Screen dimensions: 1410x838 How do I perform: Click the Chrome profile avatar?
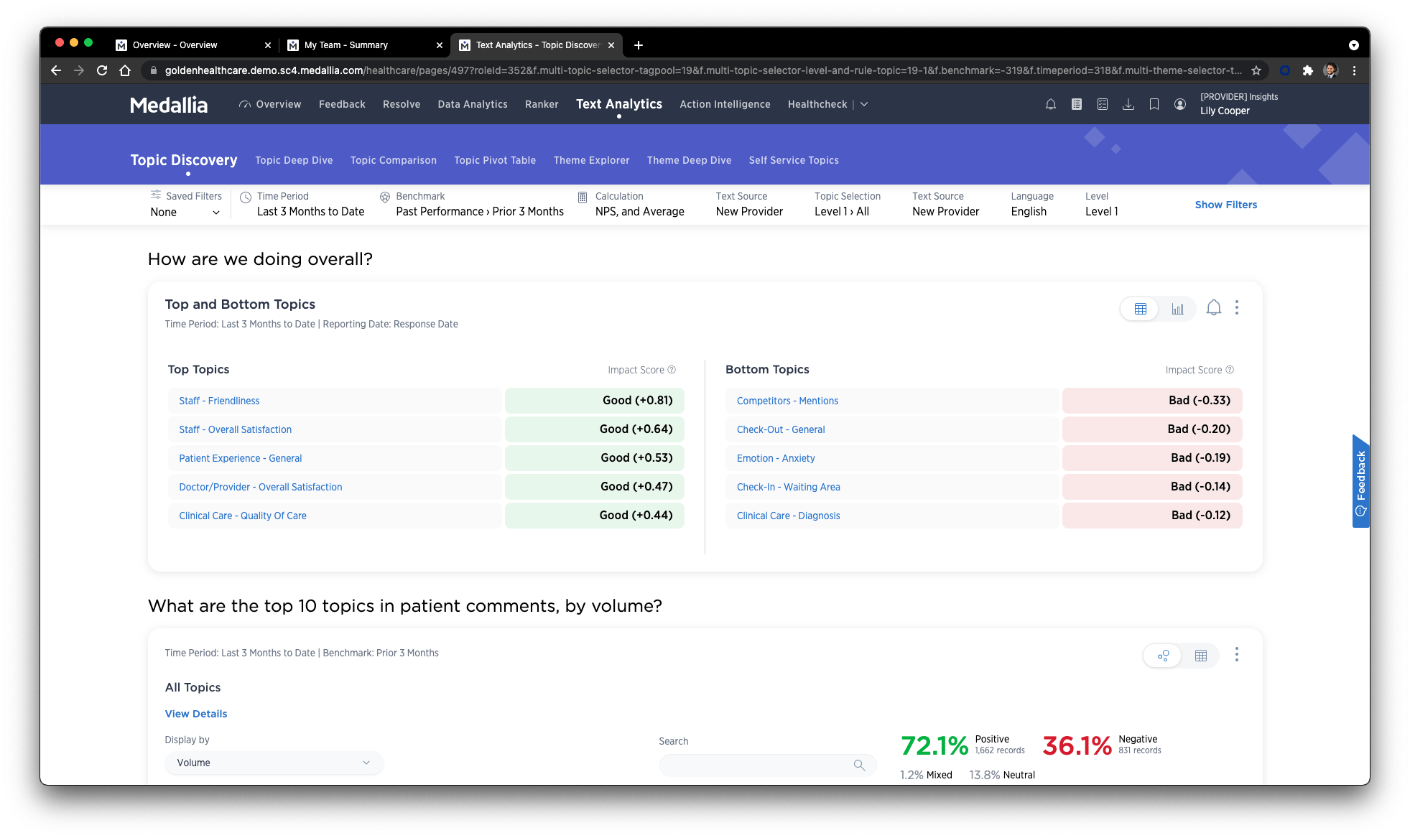click(1330, 70)
